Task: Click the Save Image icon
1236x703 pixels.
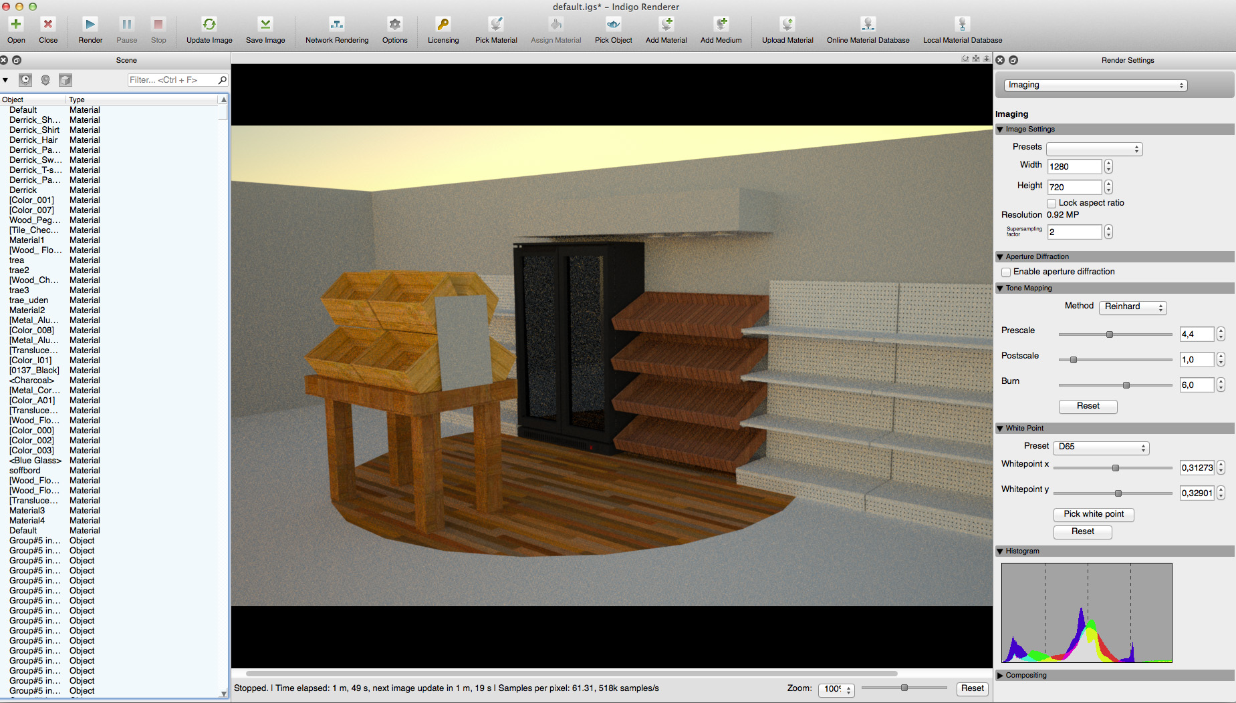Action: [x=265, y=25]
